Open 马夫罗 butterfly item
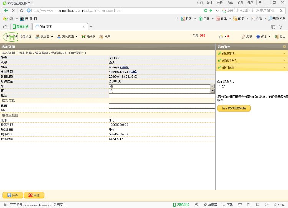This screenshot has height=208, width=288. click(x=89, y=37)
